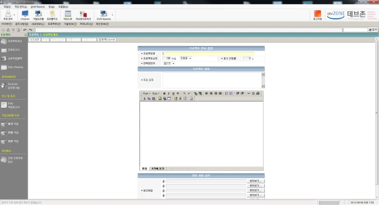The image size is (379, 205).
Task: Switch to HTML view tab in editor
Action: [158, 169]
